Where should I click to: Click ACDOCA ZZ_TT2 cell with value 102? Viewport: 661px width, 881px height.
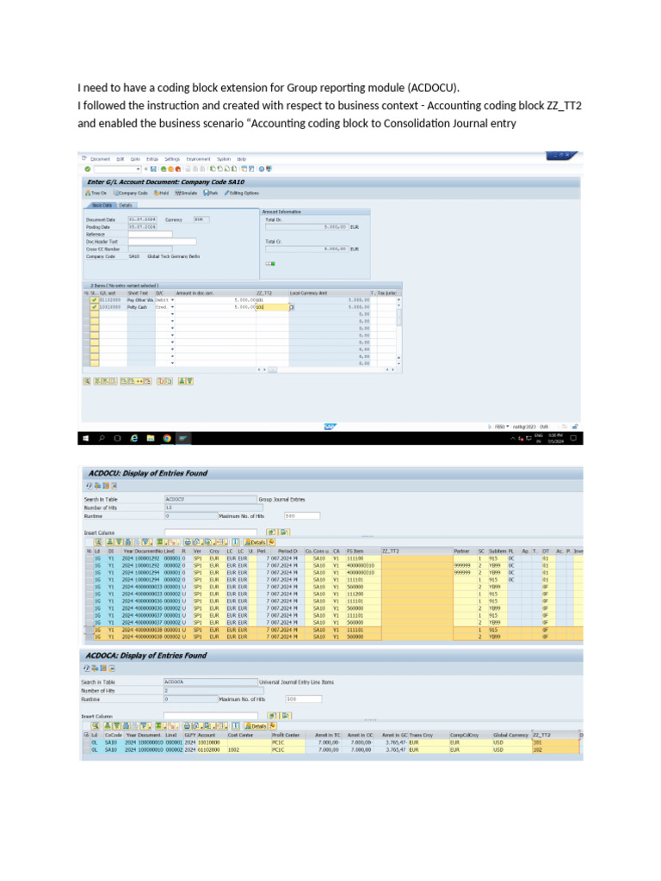(x=556, y=749)
